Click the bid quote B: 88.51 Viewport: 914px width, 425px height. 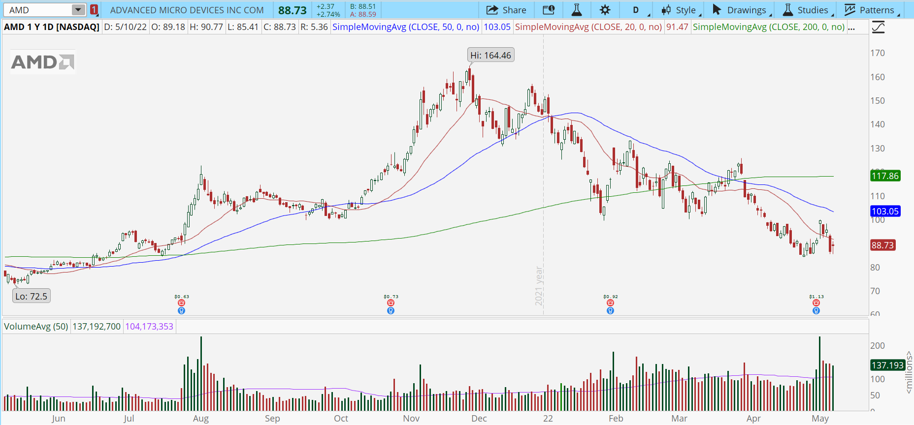[x=363, y=6]
